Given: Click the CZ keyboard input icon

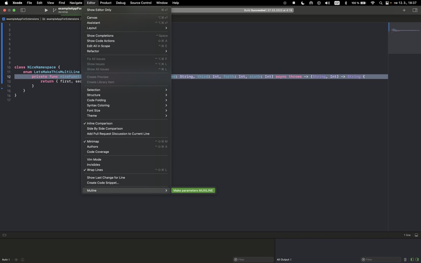Looking at the screenshot, I should (337, 3).
